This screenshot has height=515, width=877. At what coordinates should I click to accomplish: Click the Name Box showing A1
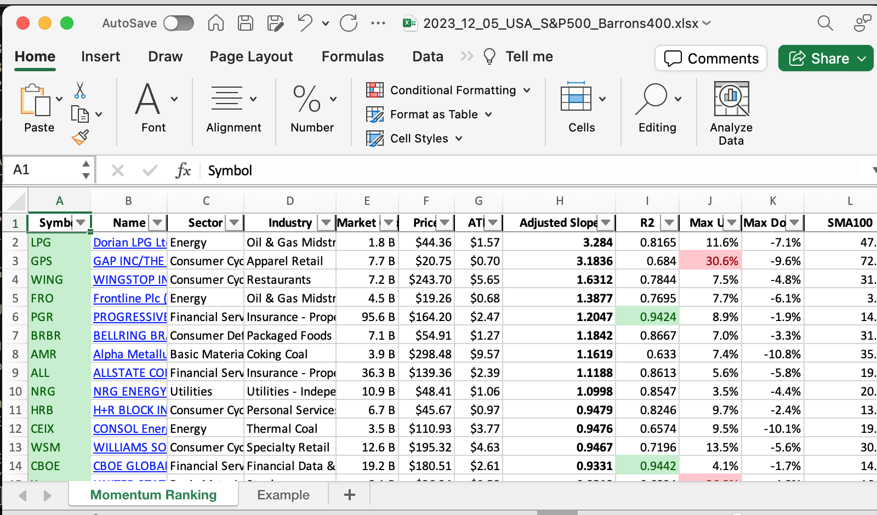pos(44,170)
